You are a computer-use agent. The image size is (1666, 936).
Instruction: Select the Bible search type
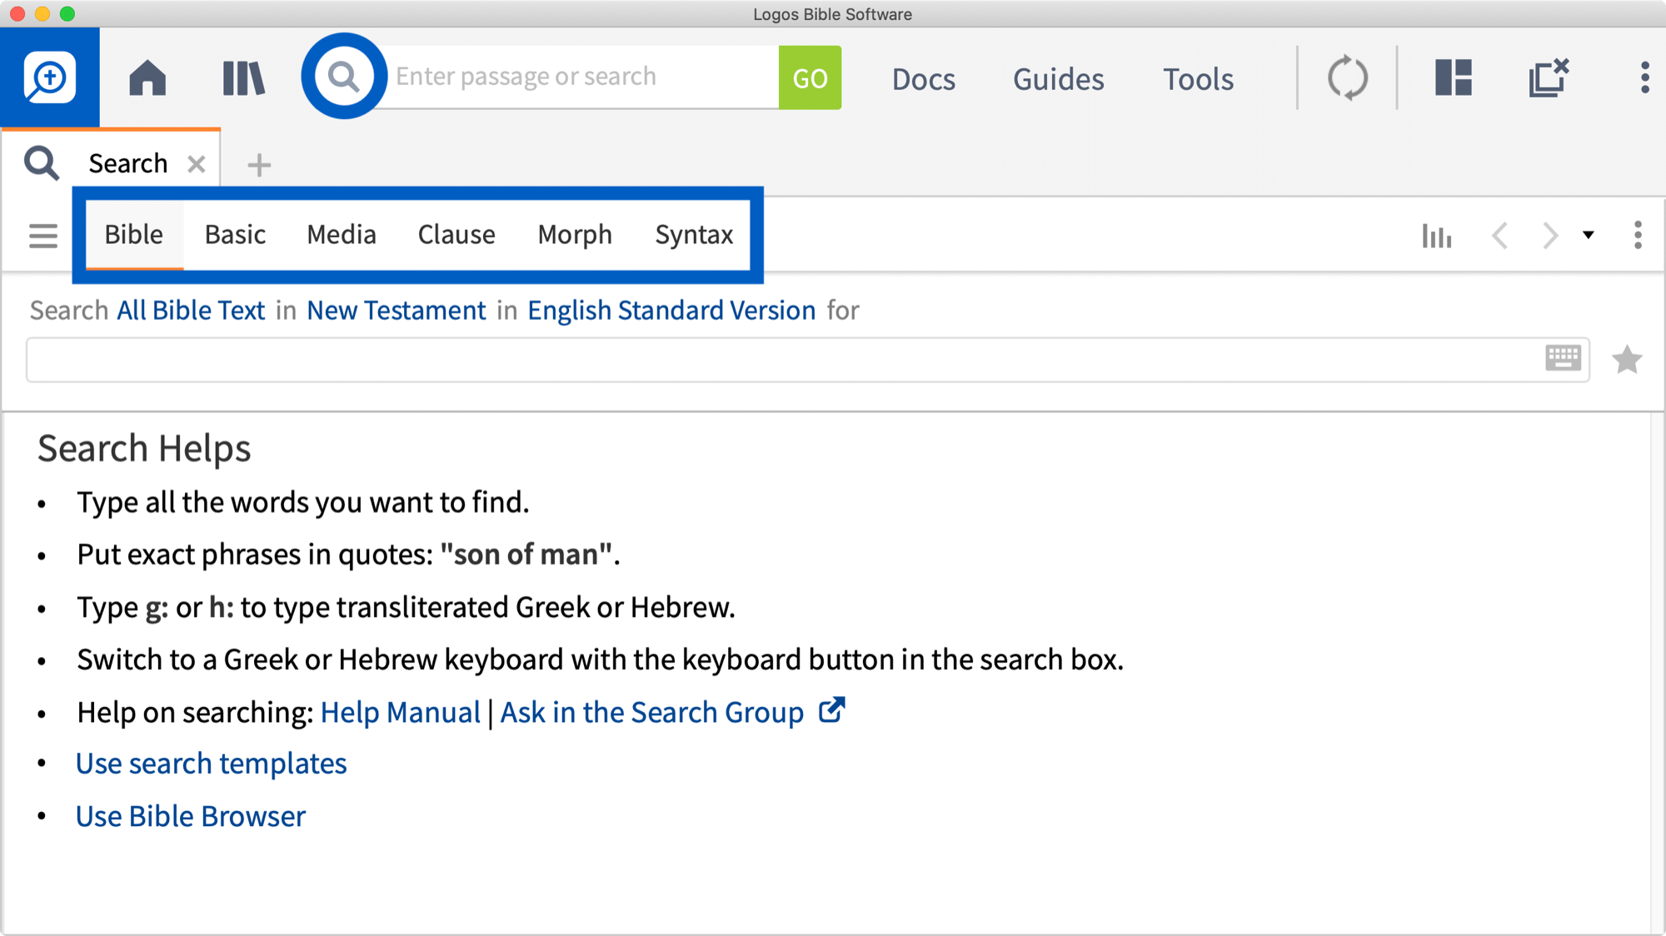133,235
